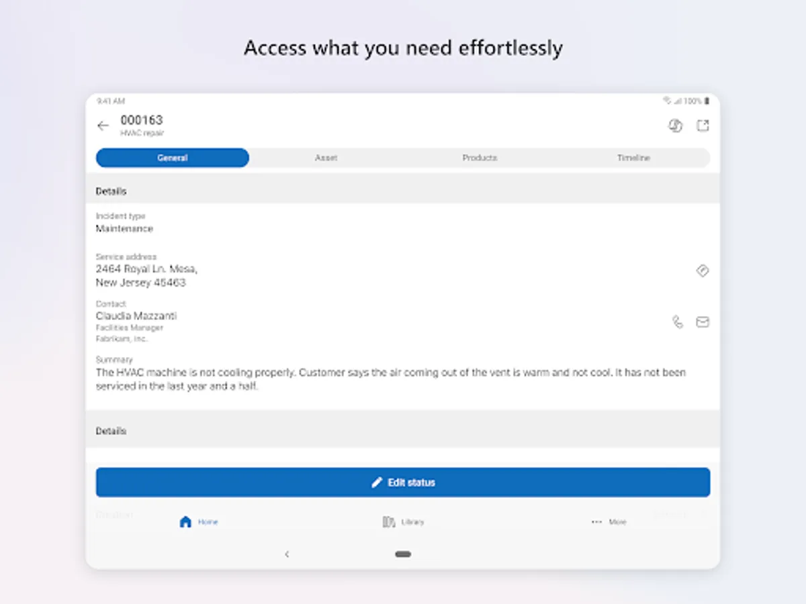Image resolution: width=806 pixels, height=604 pixels.
Task: Tap the directions icon beside the service address
Action: click(x=703, y=270)
